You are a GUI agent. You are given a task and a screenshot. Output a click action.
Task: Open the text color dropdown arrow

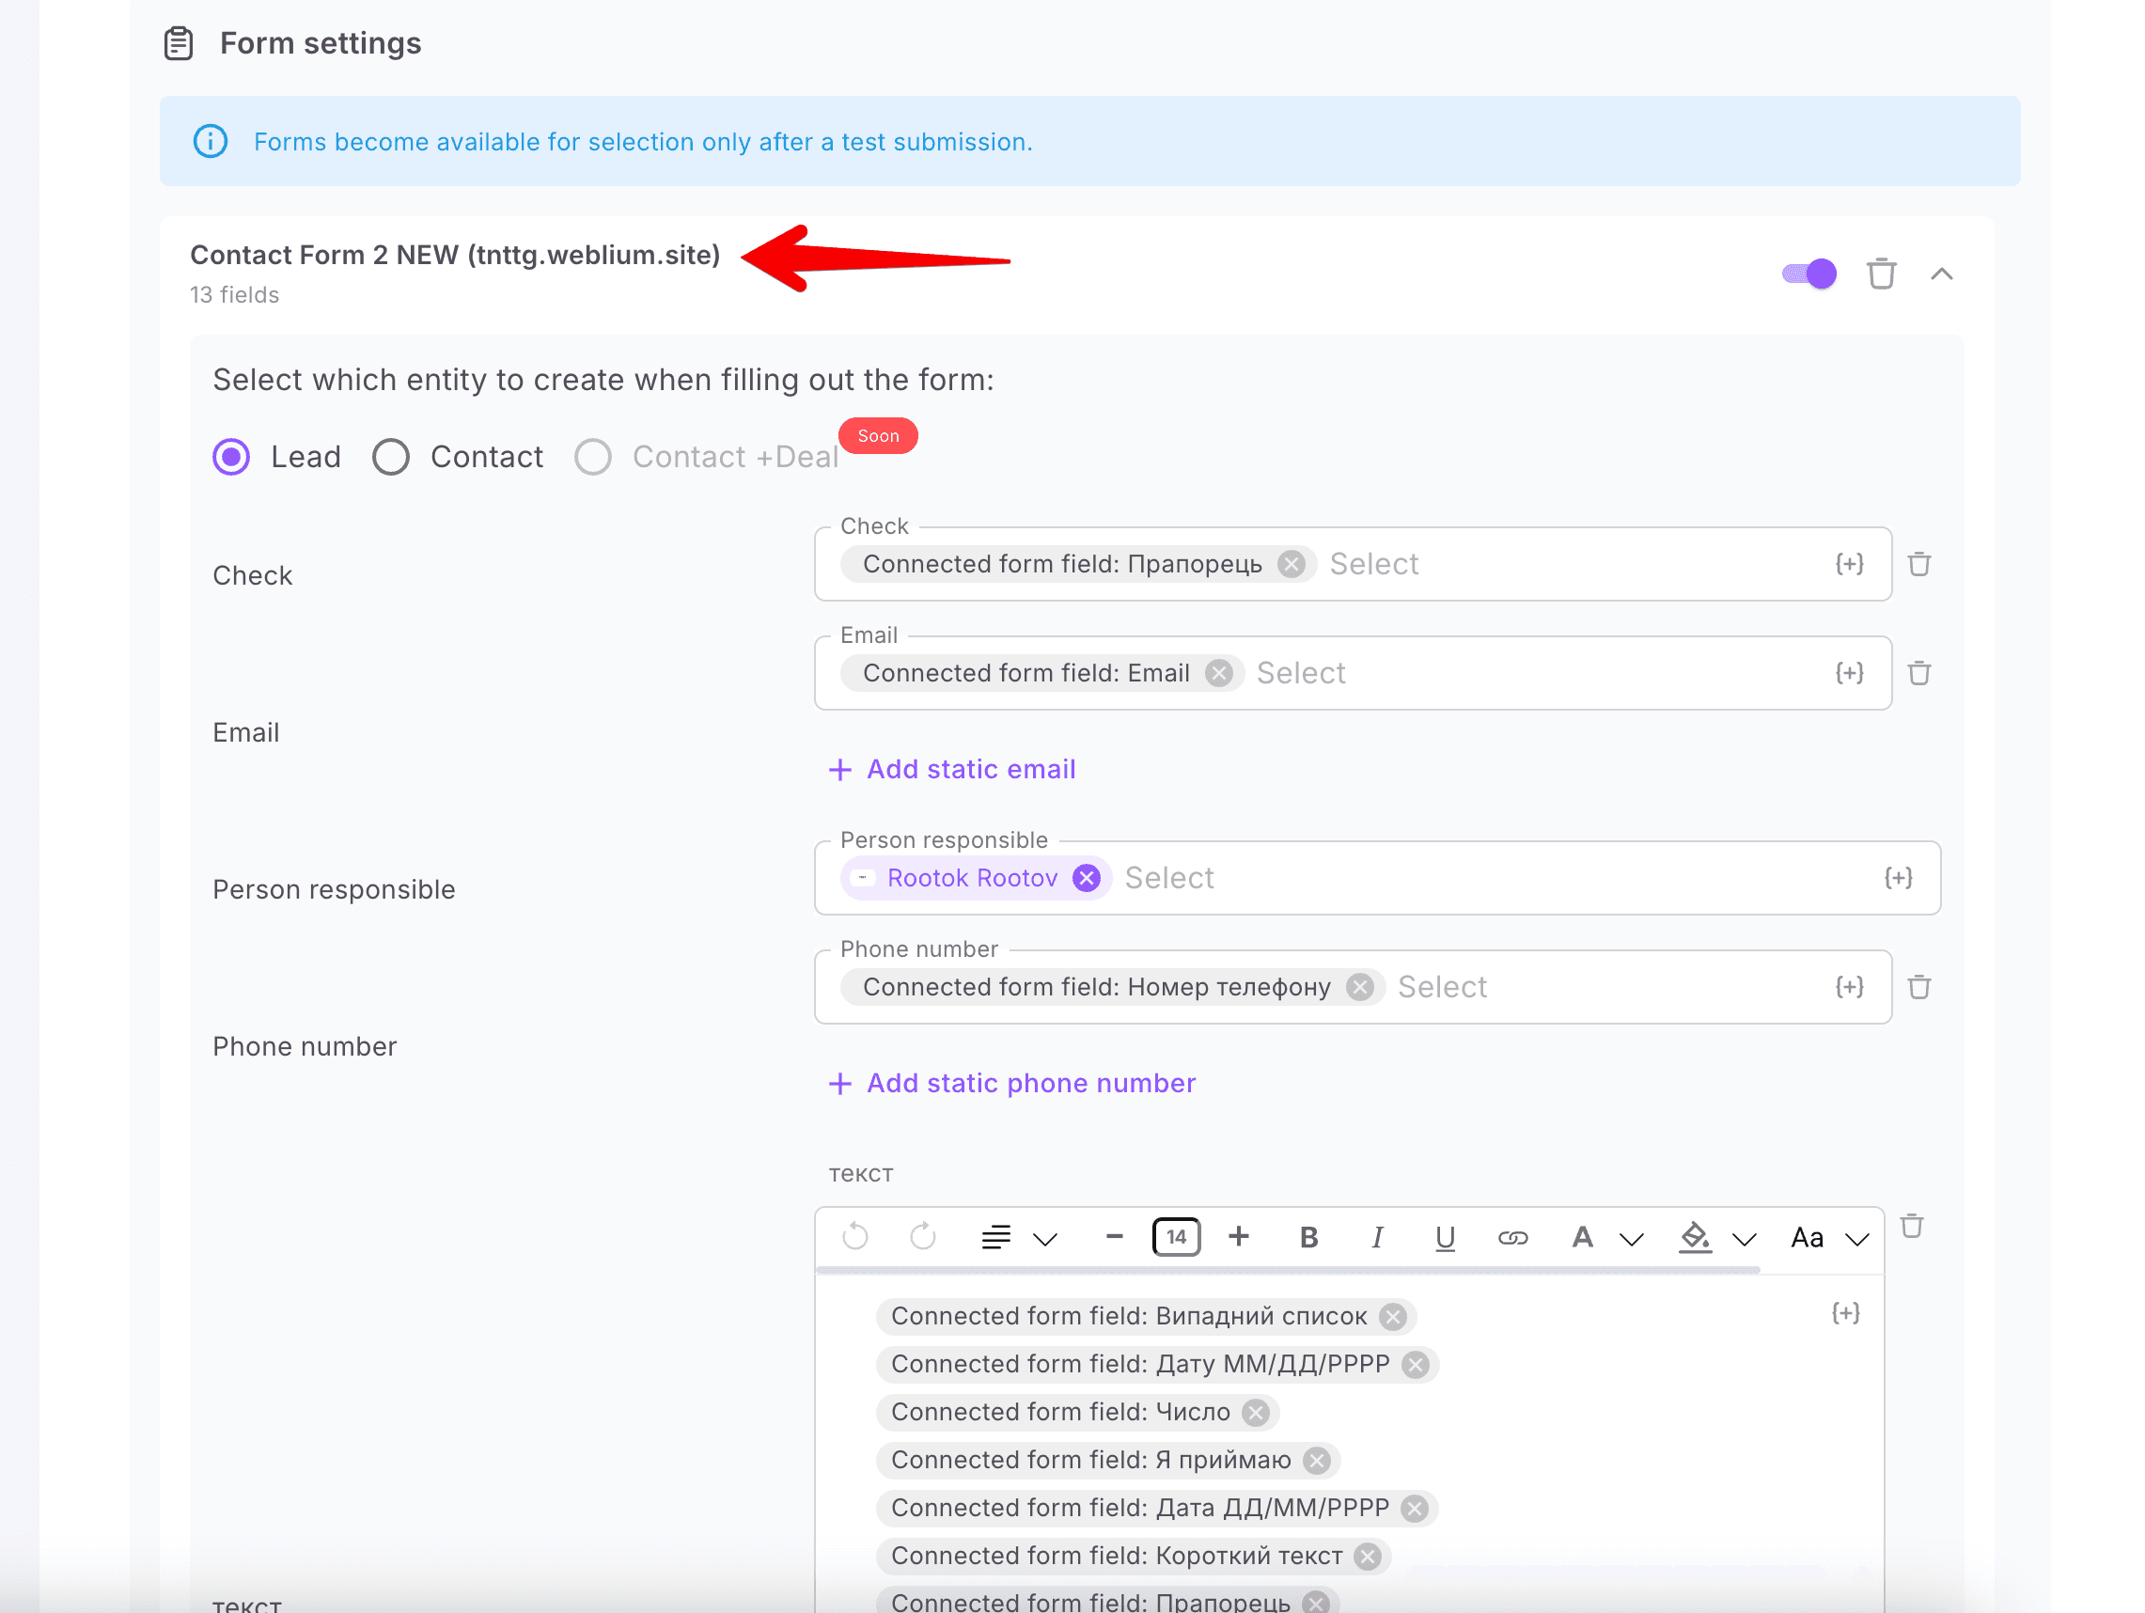pos(1632,1240)
